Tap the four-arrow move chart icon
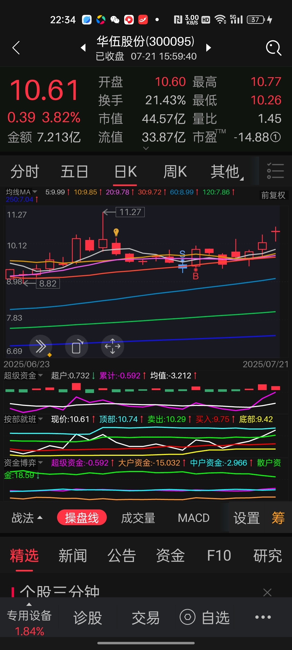The height and width of the screenshot is (650, 292). [112, 346]
